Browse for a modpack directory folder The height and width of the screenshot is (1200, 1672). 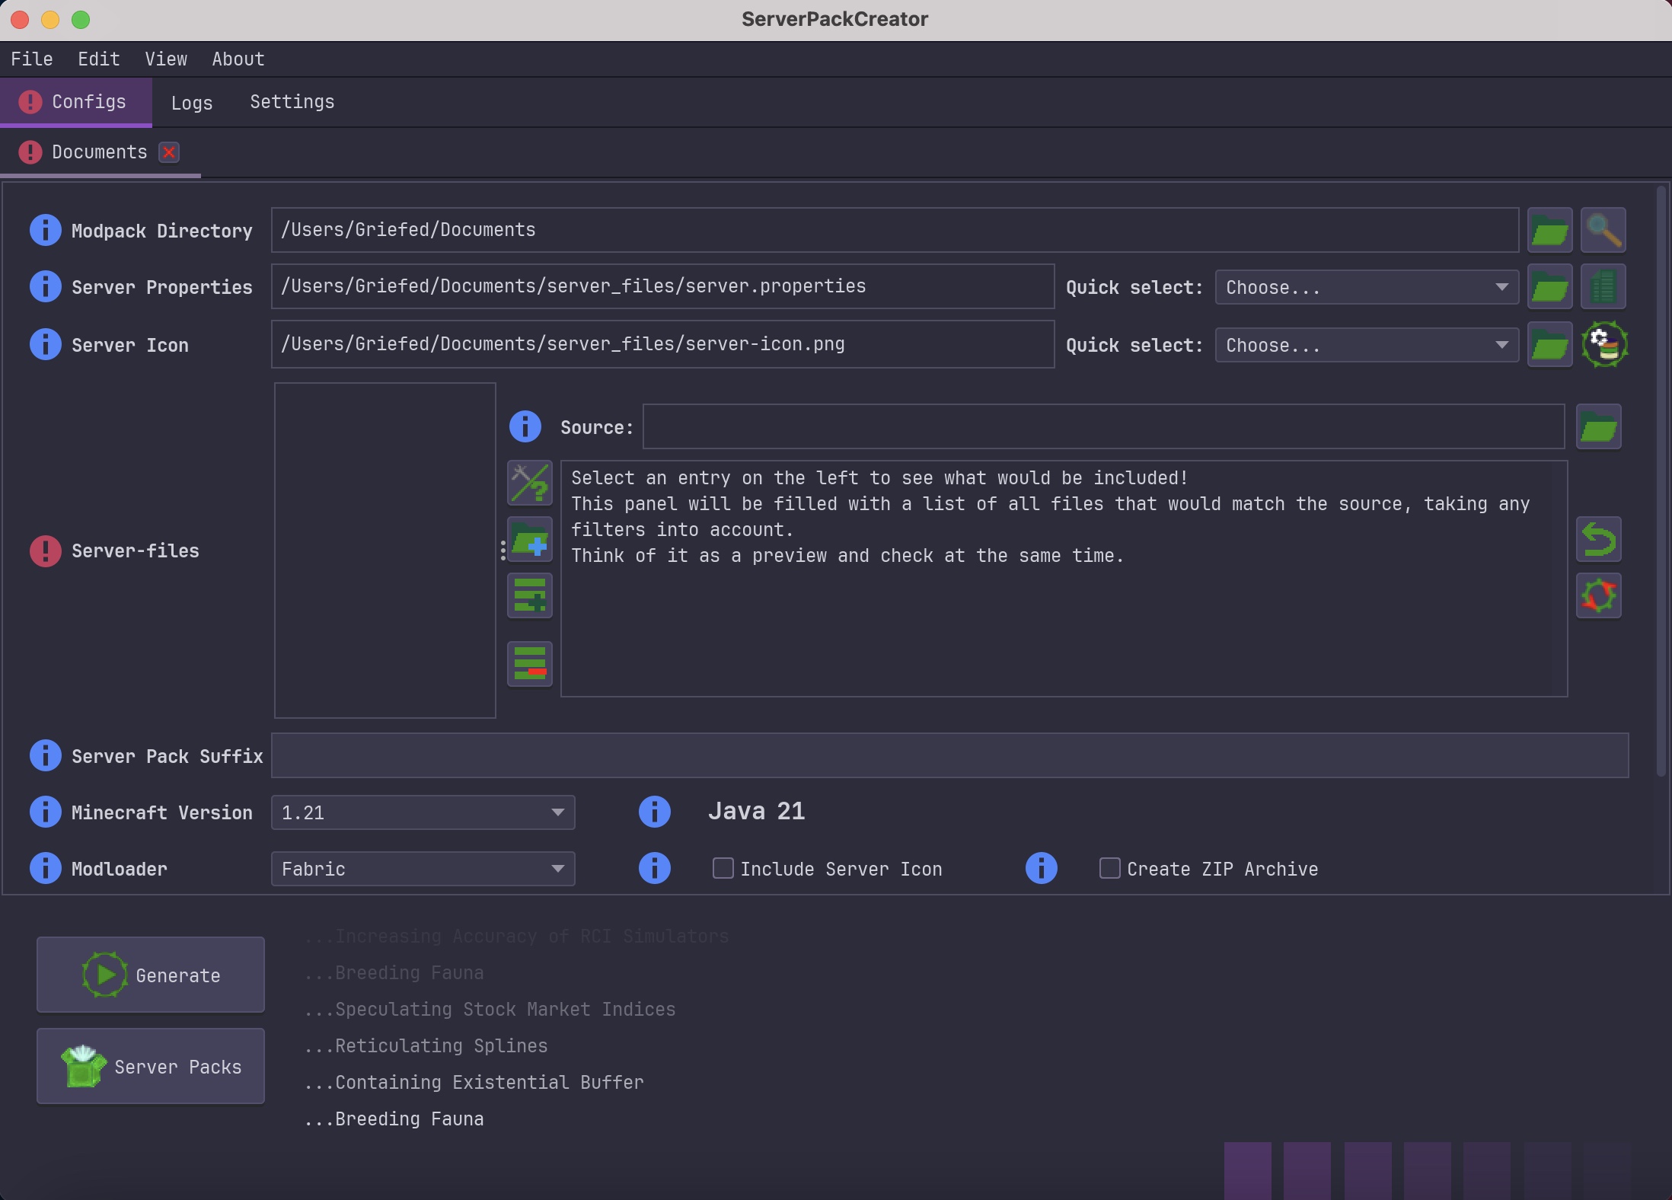tap(1550, 230)
